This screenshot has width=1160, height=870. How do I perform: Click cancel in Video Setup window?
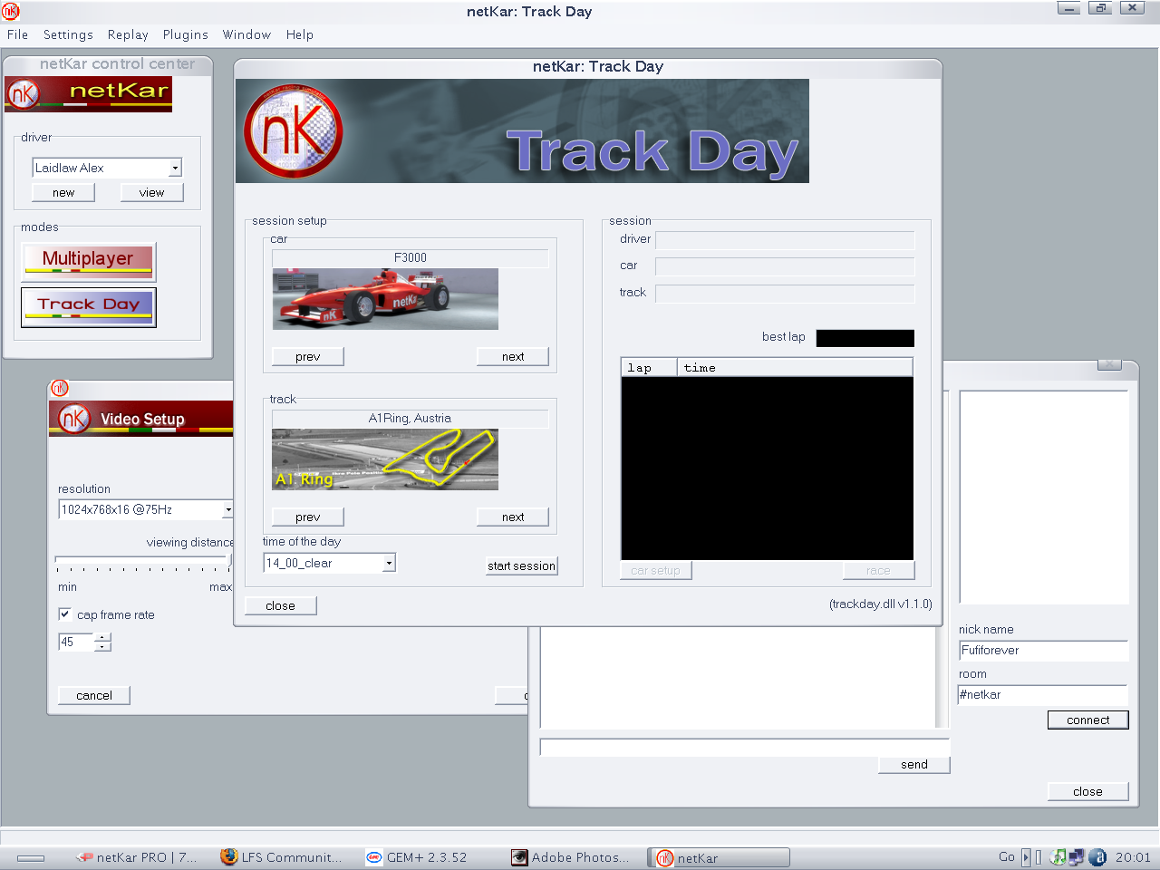(94, 695)
